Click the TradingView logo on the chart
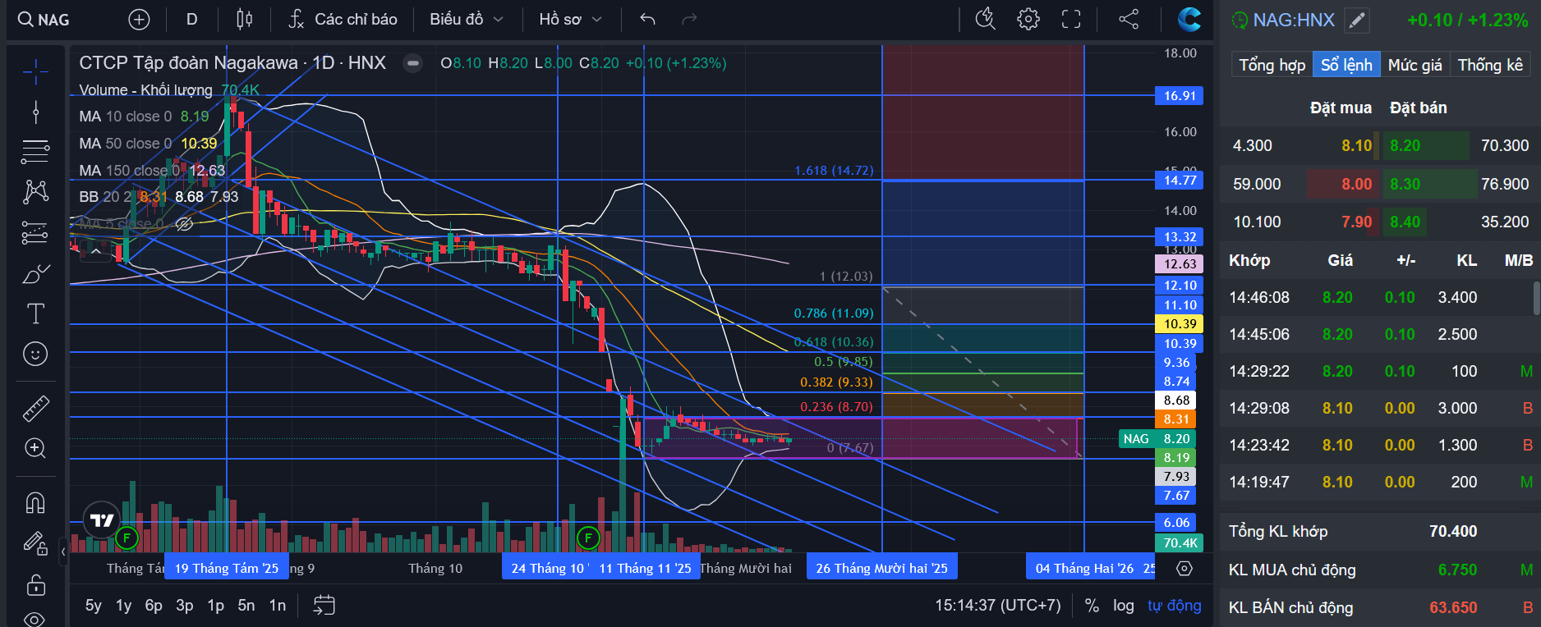Screen dimensions: 1541x627 click(102, 520)
